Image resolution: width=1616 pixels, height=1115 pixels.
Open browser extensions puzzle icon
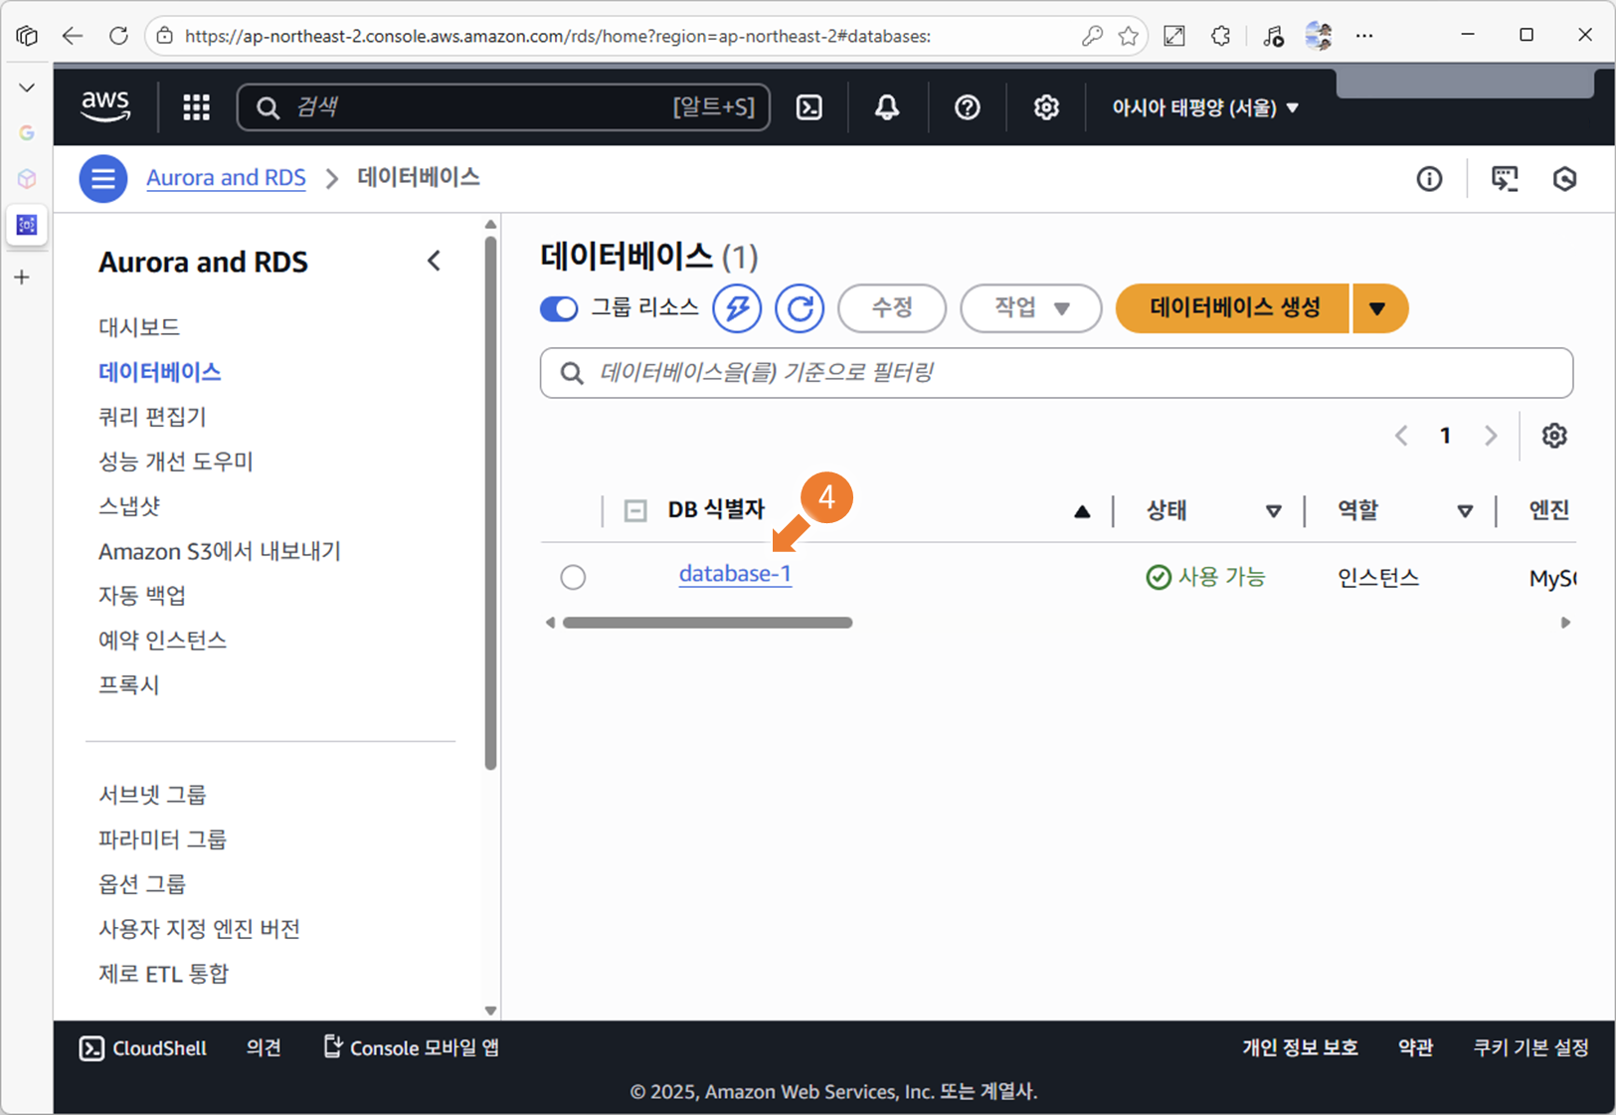1221,36
